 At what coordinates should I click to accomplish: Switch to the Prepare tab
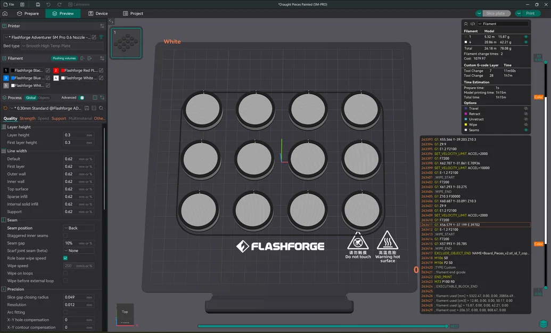28,13
